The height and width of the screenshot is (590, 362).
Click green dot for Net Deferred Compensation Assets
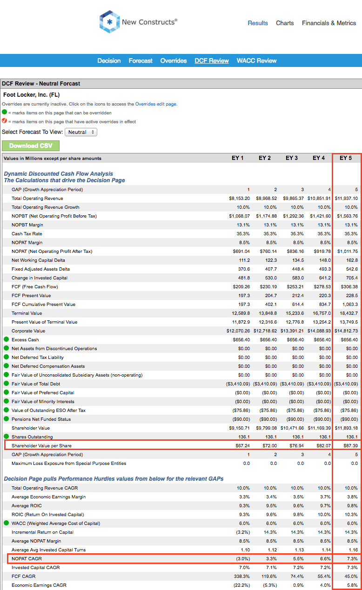pyautogui.click(x=6, y=366)
